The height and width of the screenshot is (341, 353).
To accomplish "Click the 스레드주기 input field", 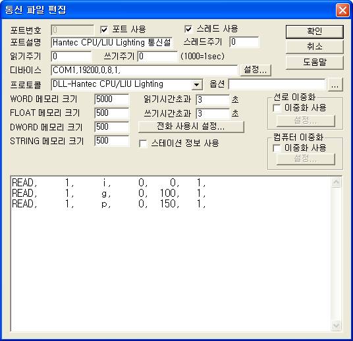I will pyautogui.click(x=244, y=42).
